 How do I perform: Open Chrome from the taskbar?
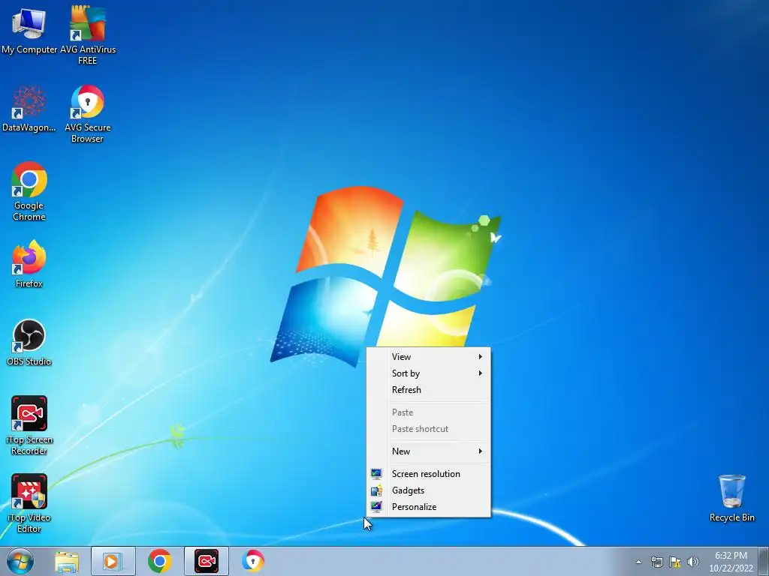(159, 561)
